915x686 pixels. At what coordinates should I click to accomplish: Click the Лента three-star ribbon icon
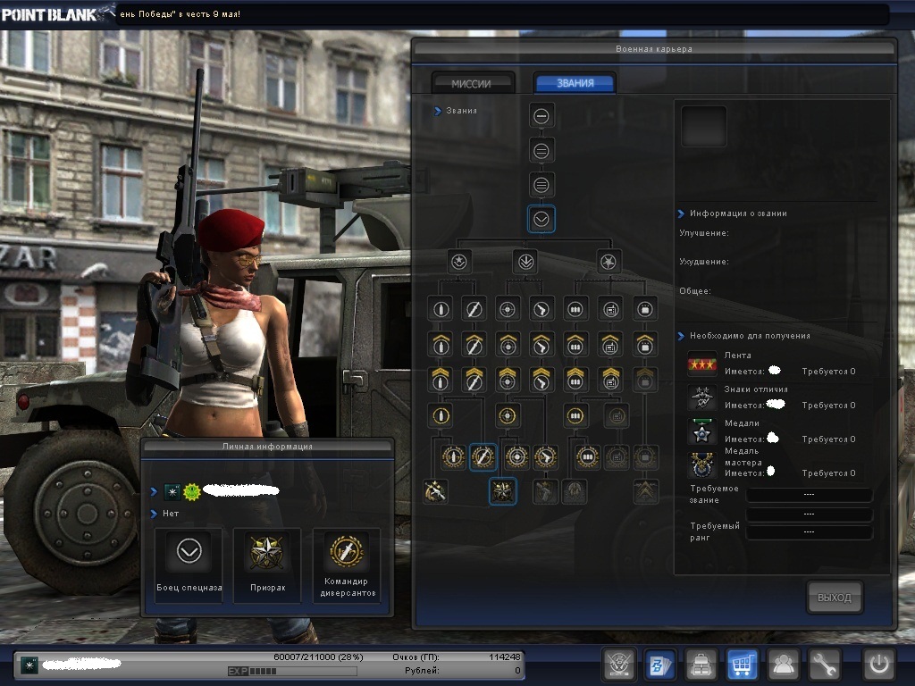[x=701, y=365]
